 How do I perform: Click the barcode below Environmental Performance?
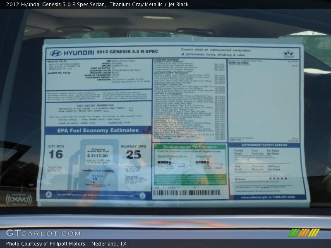(x=187, y=193)
